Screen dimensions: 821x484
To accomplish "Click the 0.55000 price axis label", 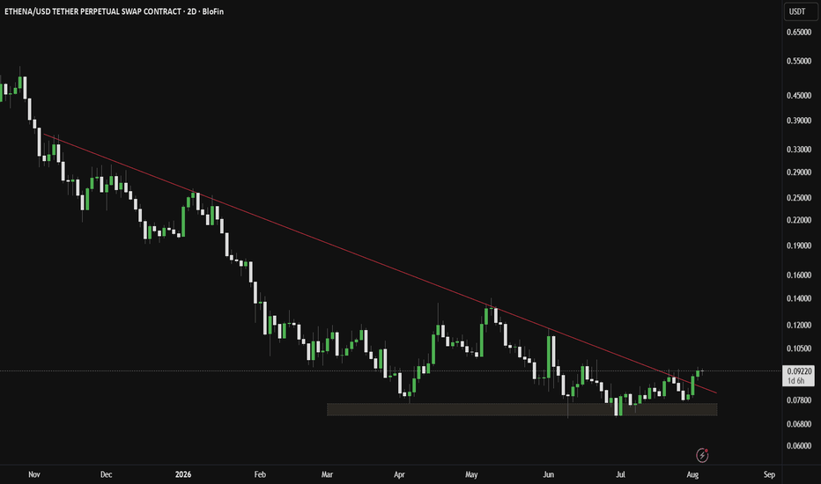I will [799, 62].
